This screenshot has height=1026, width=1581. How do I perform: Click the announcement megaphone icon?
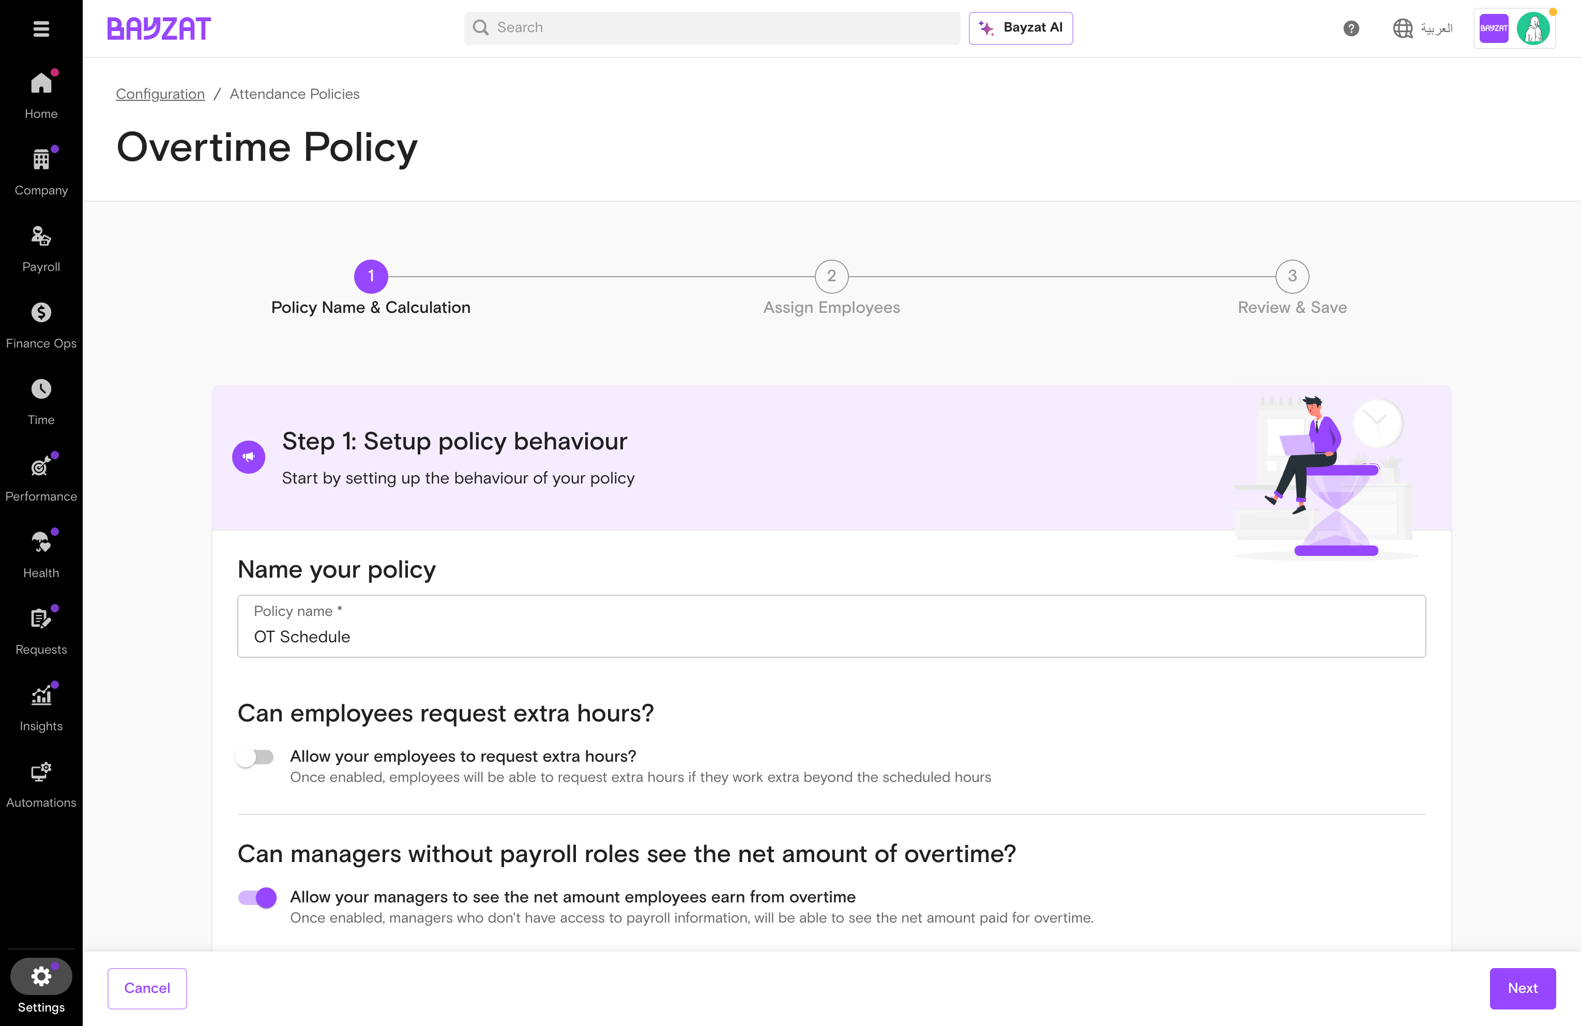[249, 457]
